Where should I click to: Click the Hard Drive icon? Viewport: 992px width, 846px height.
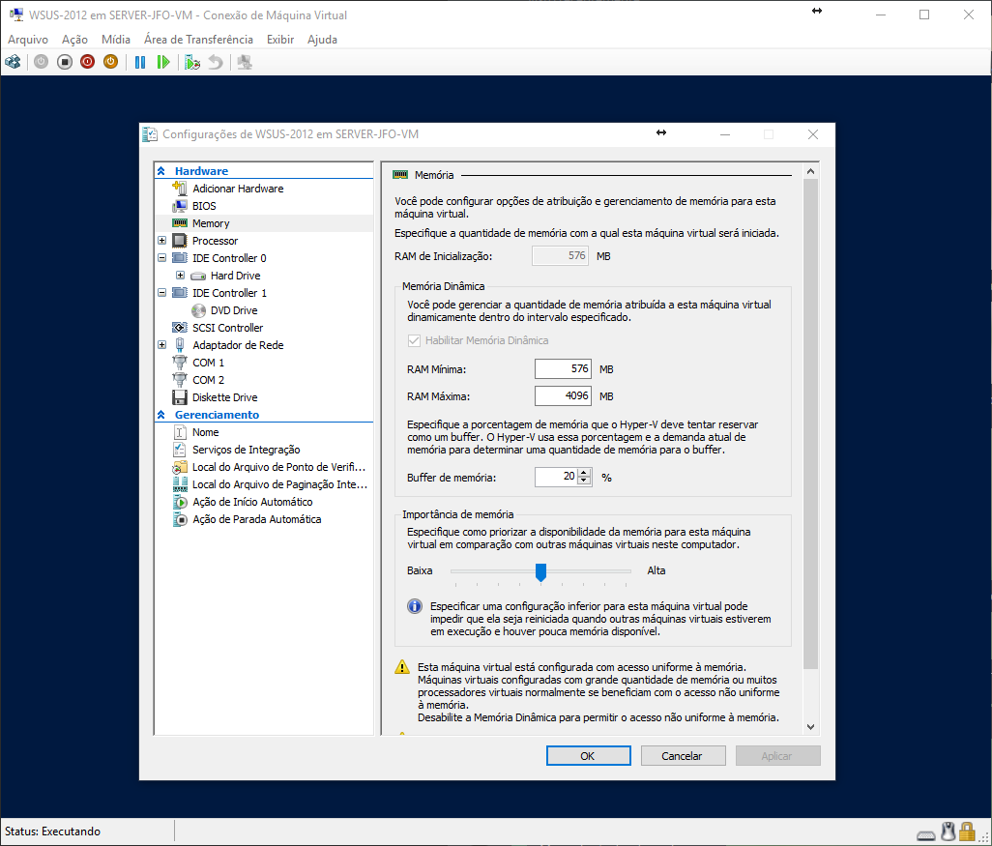(198, 276)
